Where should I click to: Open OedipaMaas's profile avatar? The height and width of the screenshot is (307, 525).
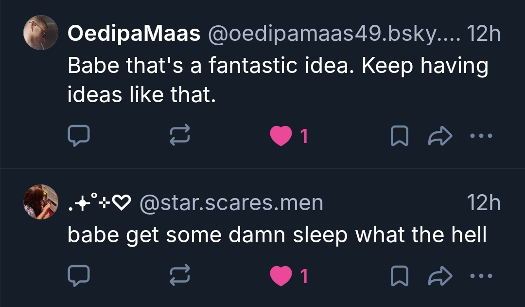tap(41, 33)
